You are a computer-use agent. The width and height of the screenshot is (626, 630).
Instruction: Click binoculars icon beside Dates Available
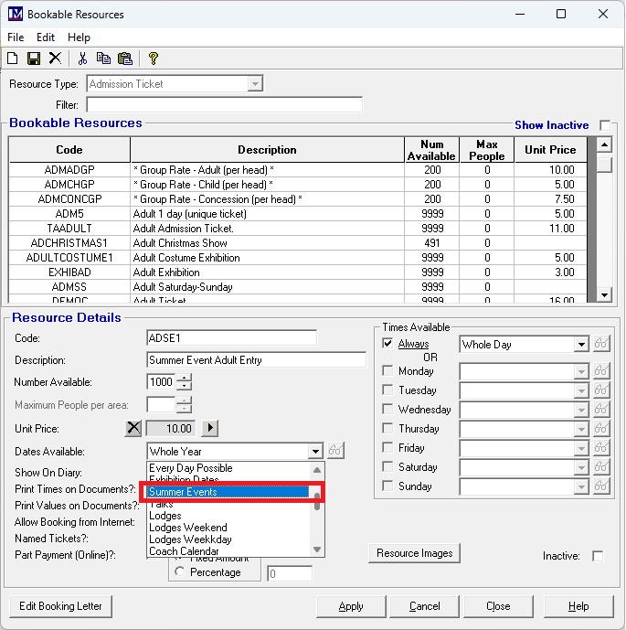336,451
